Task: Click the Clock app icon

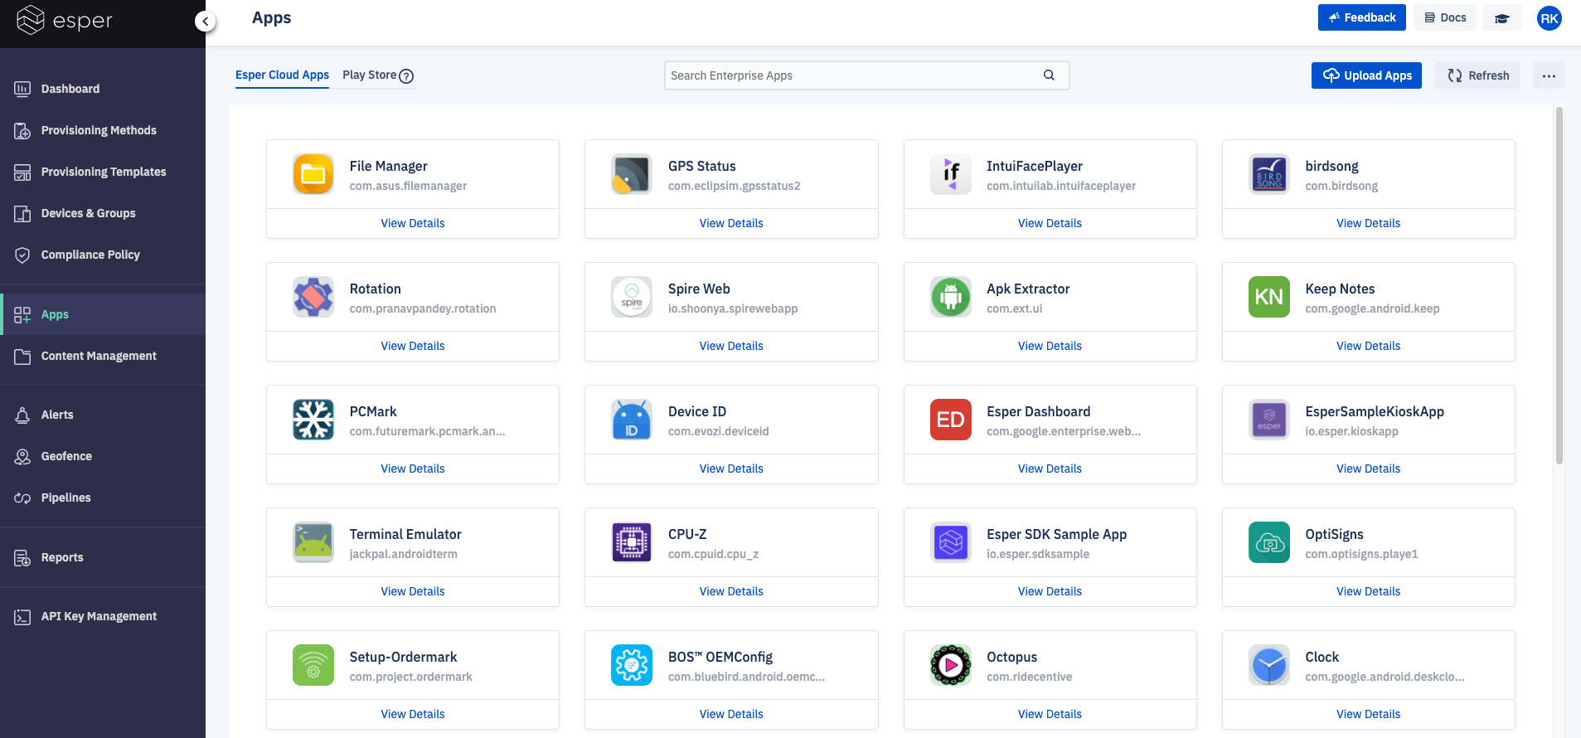Action: pyautogui.click(x=1269, y=665)
